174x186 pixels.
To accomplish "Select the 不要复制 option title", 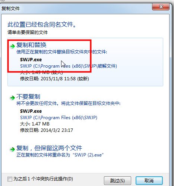I will click(x=28, y=96).
